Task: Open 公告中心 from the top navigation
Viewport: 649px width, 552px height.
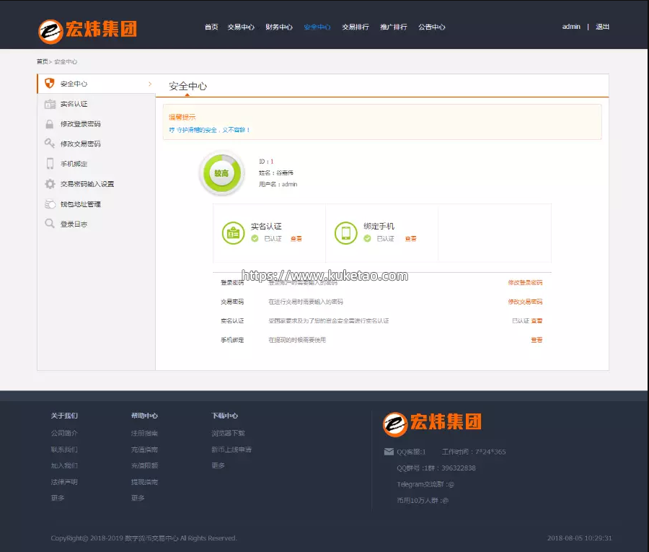Action: click(x=431, y=27)
